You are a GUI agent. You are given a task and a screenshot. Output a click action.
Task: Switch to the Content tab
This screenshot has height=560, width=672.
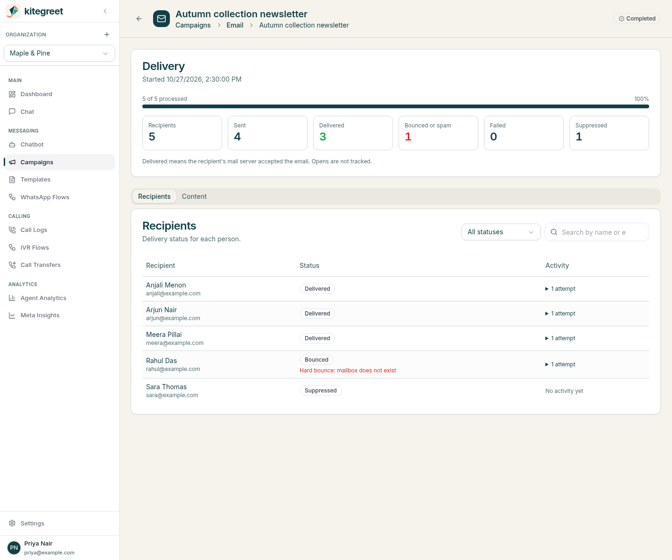(x=194, y=196)
